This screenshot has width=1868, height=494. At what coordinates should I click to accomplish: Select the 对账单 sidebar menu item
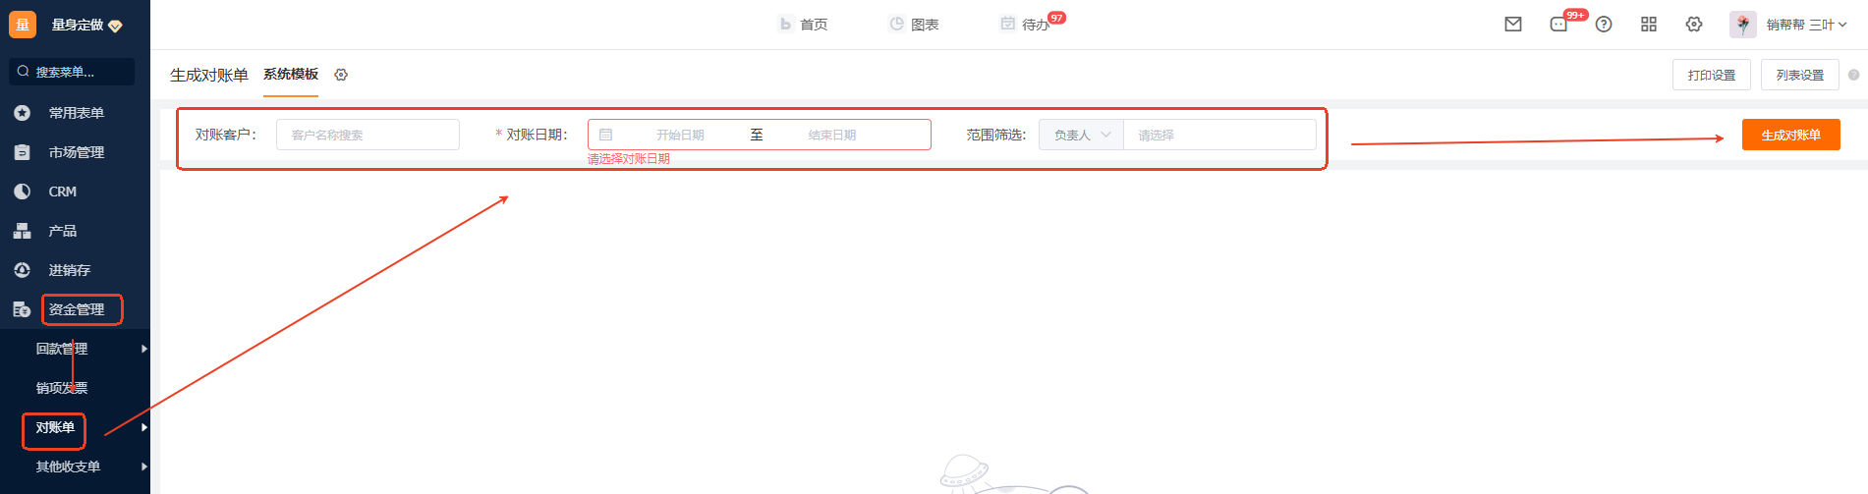tap(55, 427)
